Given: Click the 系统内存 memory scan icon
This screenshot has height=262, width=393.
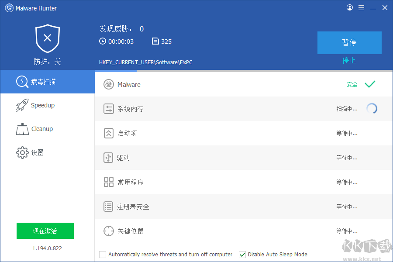Looking at the screenshot, I should 108,109.
